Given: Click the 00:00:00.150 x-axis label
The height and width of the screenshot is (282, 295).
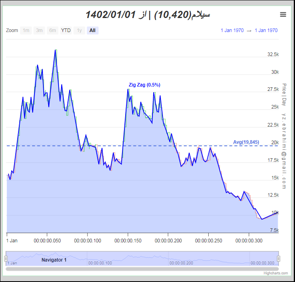Looking at the screenshot, I should tap(128, 241).
